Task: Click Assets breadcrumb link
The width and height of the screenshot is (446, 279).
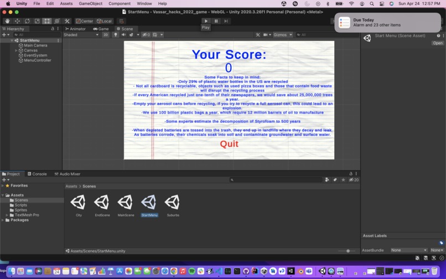Action: (71, 186)
